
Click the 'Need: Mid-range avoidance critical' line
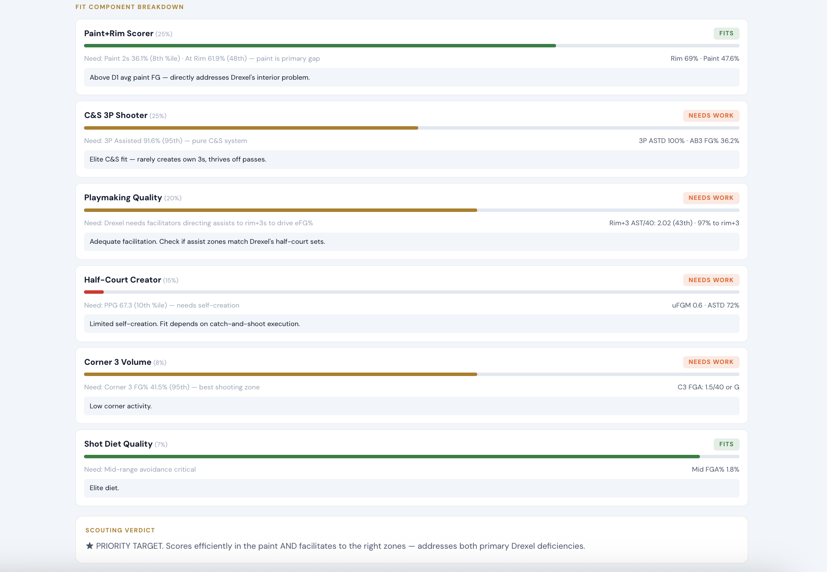pyautogui.click(x=140, y=469)
